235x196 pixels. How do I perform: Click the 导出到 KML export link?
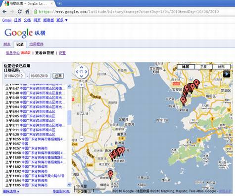pyautogui.click(x=61, y=192)
